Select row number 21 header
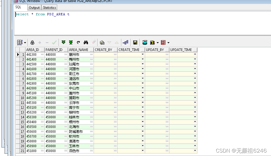The height and width of the screenshot is (156, 271). 22,151
